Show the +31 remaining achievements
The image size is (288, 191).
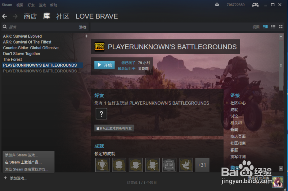(202, 165)
